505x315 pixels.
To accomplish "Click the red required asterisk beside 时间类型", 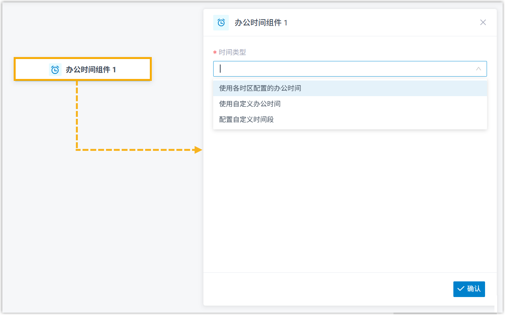I will 215,53.
